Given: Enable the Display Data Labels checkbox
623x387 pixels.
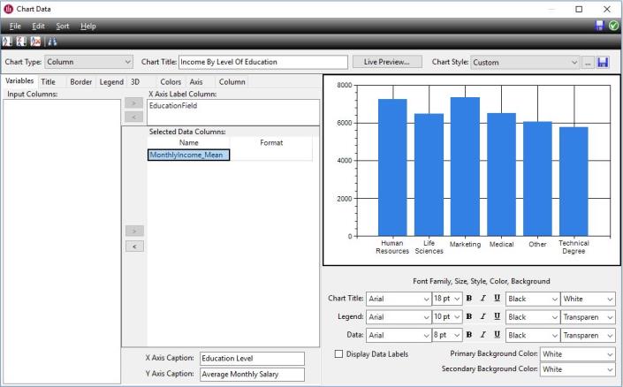Looking at the screenshot, I should click(x=340, y=354).
